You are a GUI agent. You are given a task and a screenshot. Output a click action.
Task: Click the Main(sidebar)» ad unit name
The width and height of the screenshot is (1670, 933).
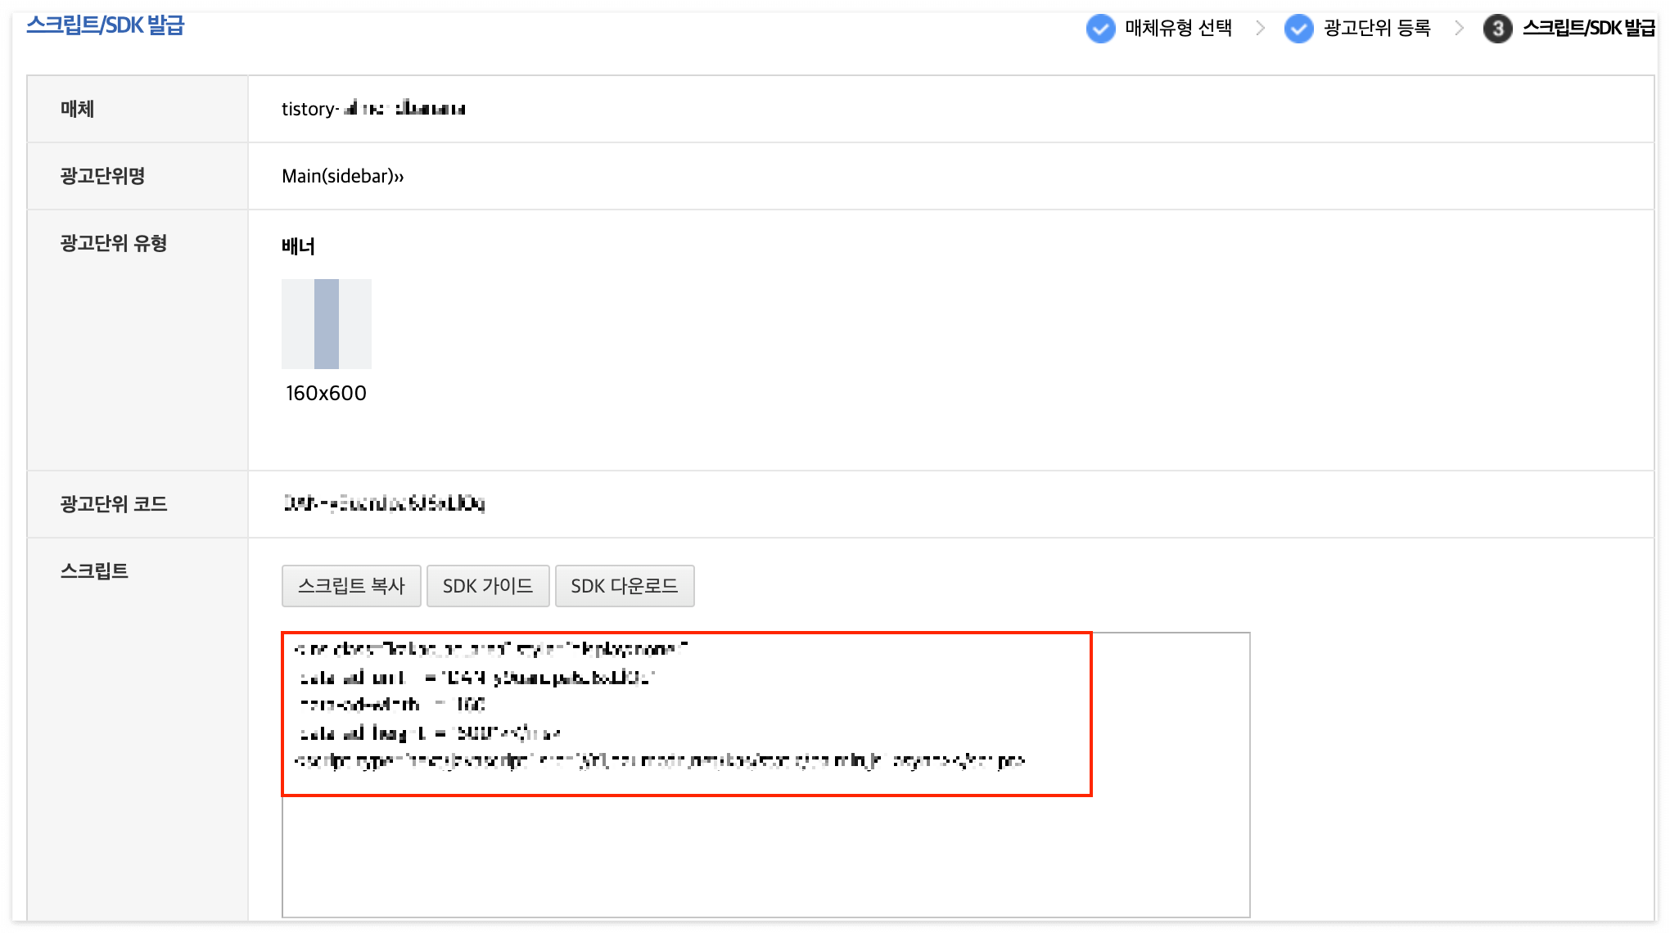(x=342, y=176)
